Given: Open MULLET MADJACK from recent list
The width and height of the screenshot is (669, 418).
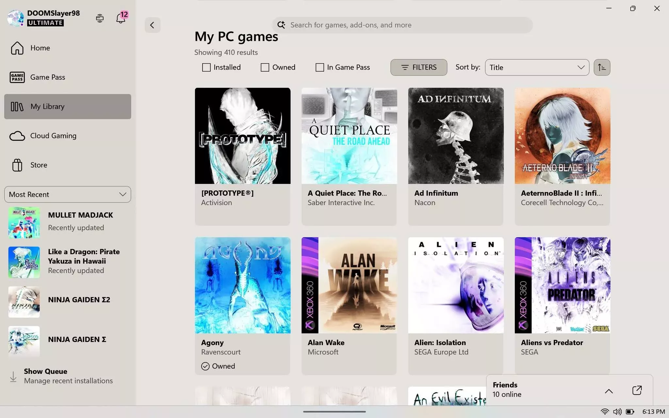Looking at the screenshot, I should [x=68, y=222].
